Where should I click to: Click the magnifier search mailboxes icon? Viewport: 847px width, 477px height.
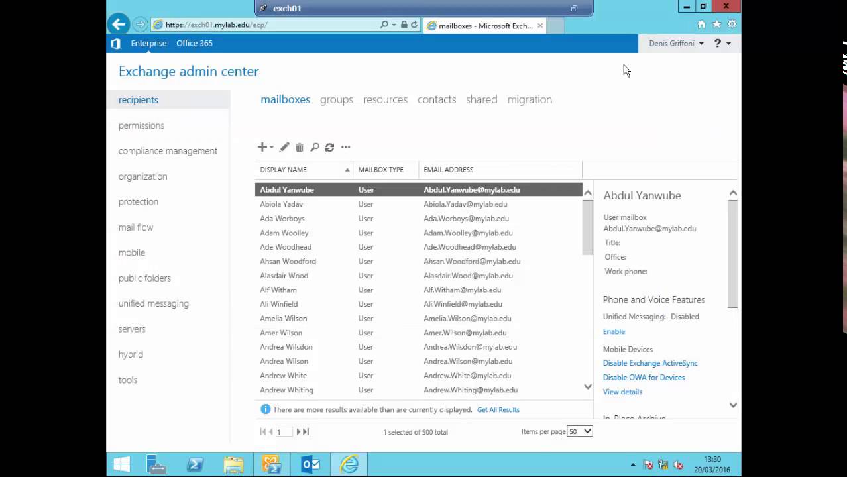(x=315, y=147)
